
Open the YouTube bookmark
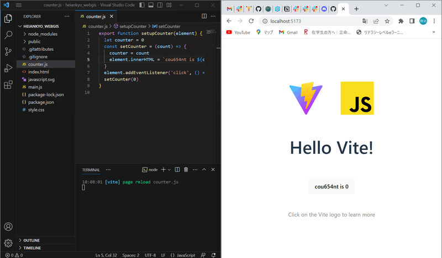(238, 32)
